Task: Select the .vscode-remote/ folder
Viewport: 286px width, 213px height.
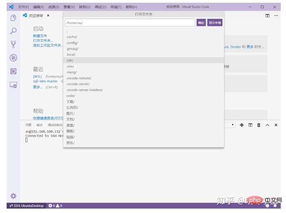Action: [x=144, y=78]
